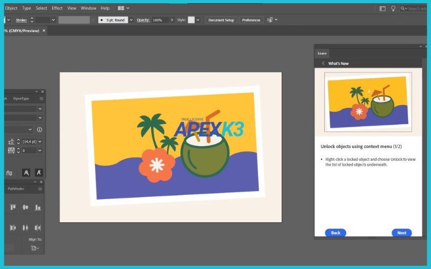Click the info icon in Character panel
431x269 pixels.
(x=39, y=130)
